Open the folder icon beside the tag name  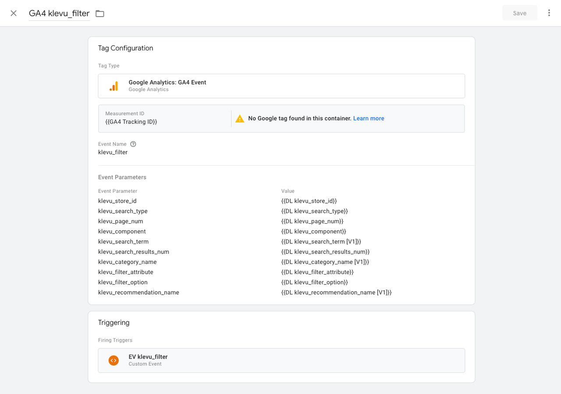click(x=100, y=14)
